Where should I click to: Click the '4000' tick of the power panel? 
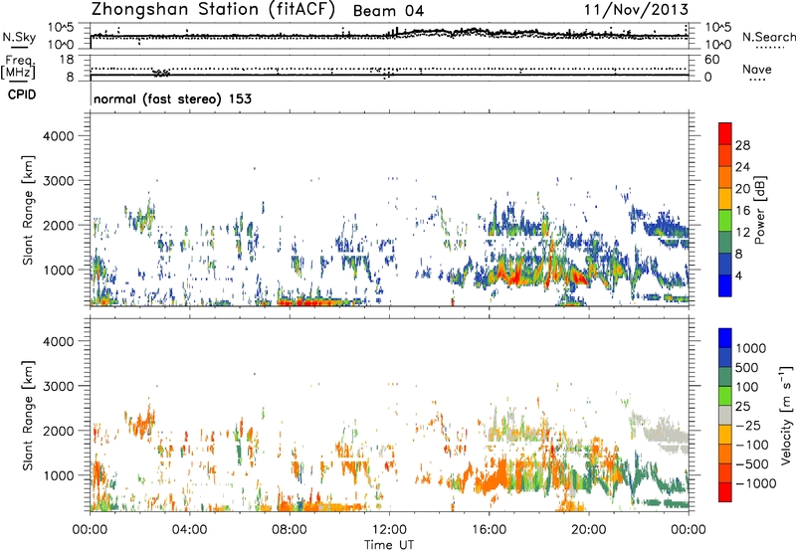[x=59, y=136]
